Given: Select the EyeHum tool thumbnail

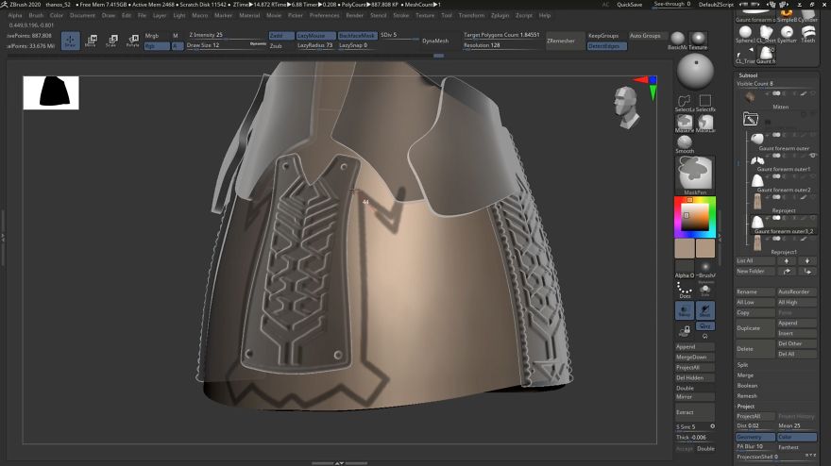Looking at the screenshot, I should tap(787, 34).
